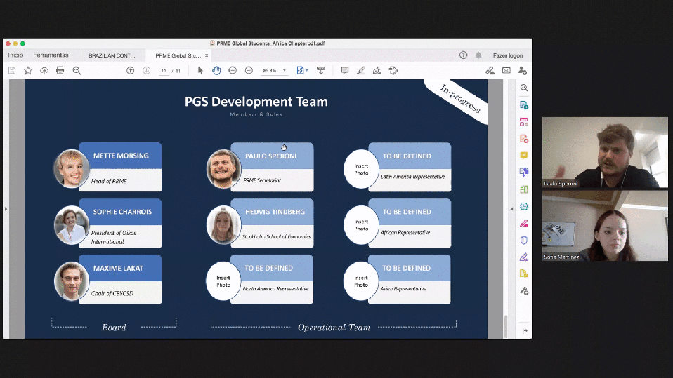Viewport: 673px width, 378px height.
Task: Click Insert Photo for African Representative
Action: tap(361, 225)
